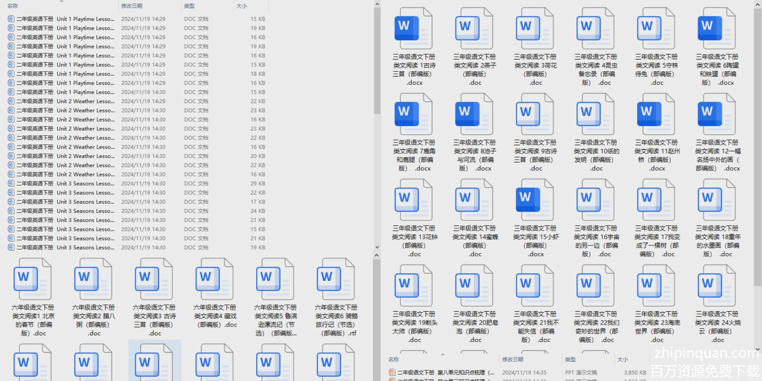Image resolution: width=762 pixels, height=381 pixels.
Task: Click down arrow of top-left list scrollbar
Action: [377, 247]
